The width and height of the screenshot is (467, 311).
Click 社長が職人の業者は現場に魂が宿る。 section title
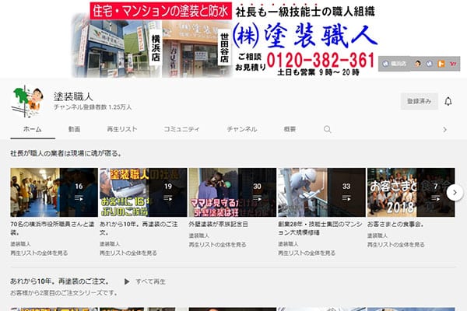66,154
